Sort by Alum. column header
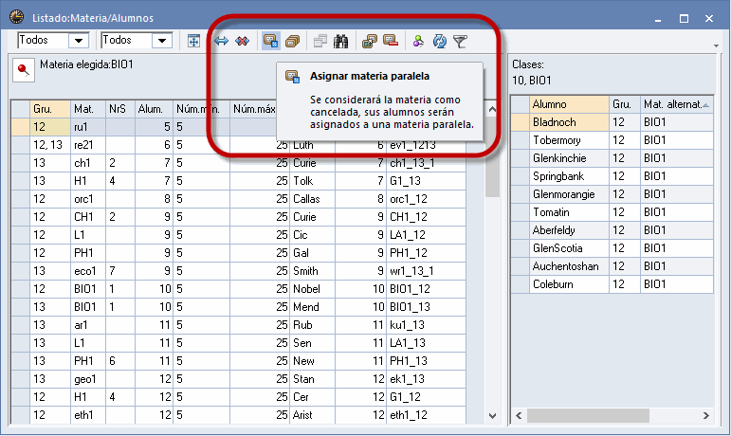This screenshot has width=731, height=436. click(x=154, y=109)
